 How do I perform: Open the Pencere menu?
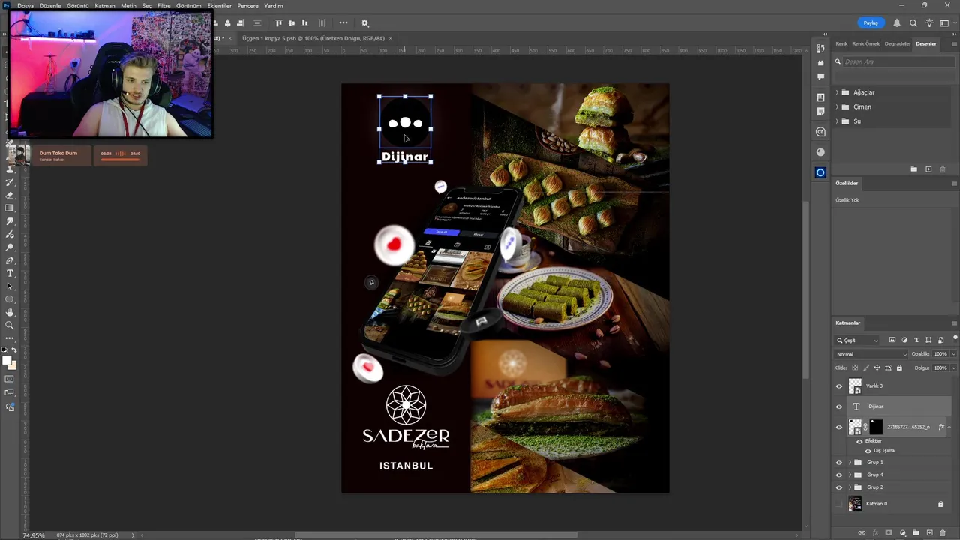tap(248, 6)
